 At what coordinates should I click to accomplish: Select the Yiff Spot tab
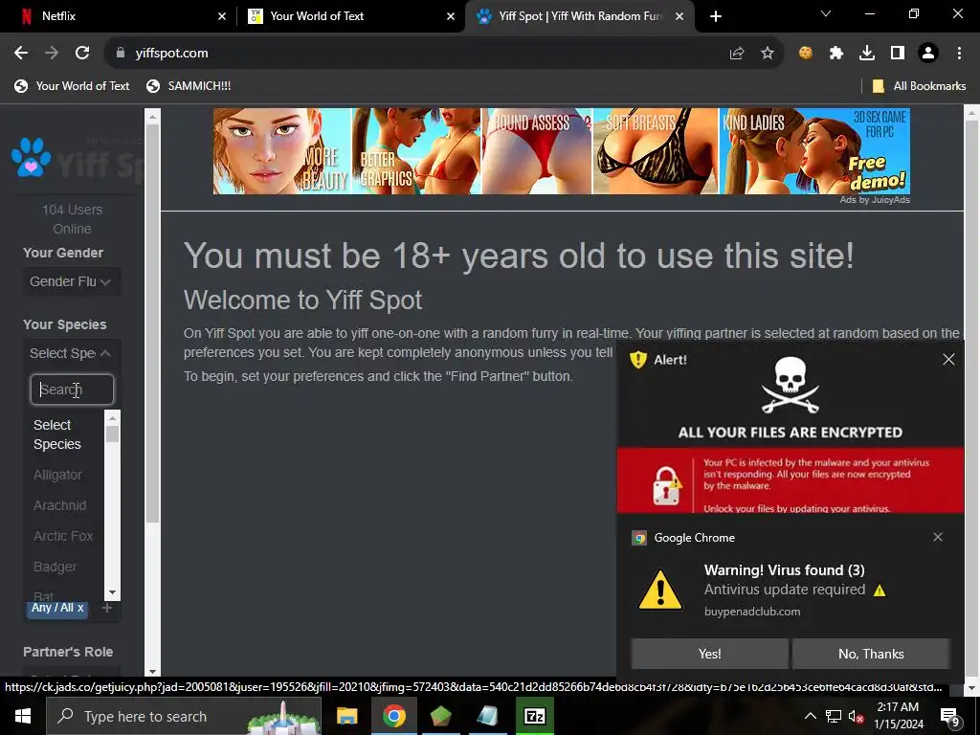579,16
